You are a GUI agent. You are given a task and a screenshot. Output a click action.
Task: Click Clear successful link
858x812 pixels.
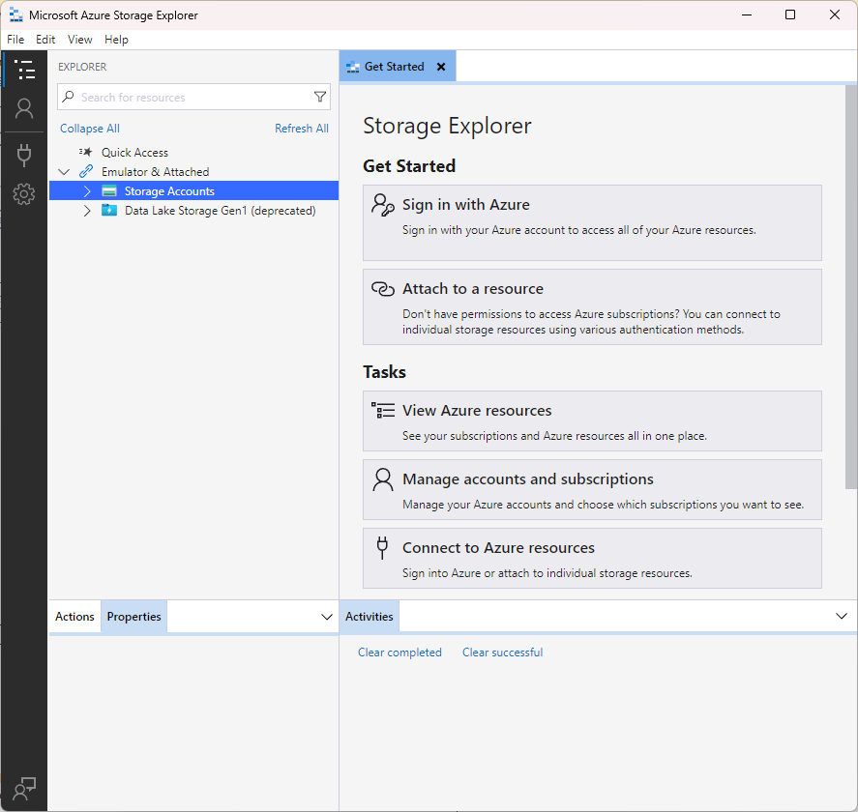pyautogui.click(x=502, y=652)
